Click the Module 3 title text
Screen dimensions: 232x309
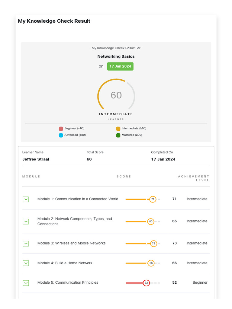[71, 243]
